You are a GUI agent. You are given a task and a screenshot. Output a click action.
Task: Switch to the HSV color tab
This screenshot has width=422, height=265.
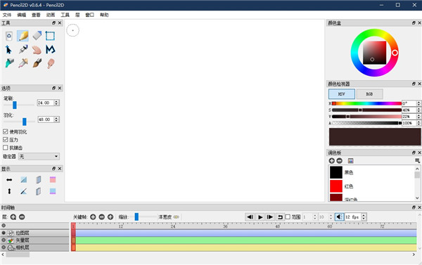click(x=342, y=94)
